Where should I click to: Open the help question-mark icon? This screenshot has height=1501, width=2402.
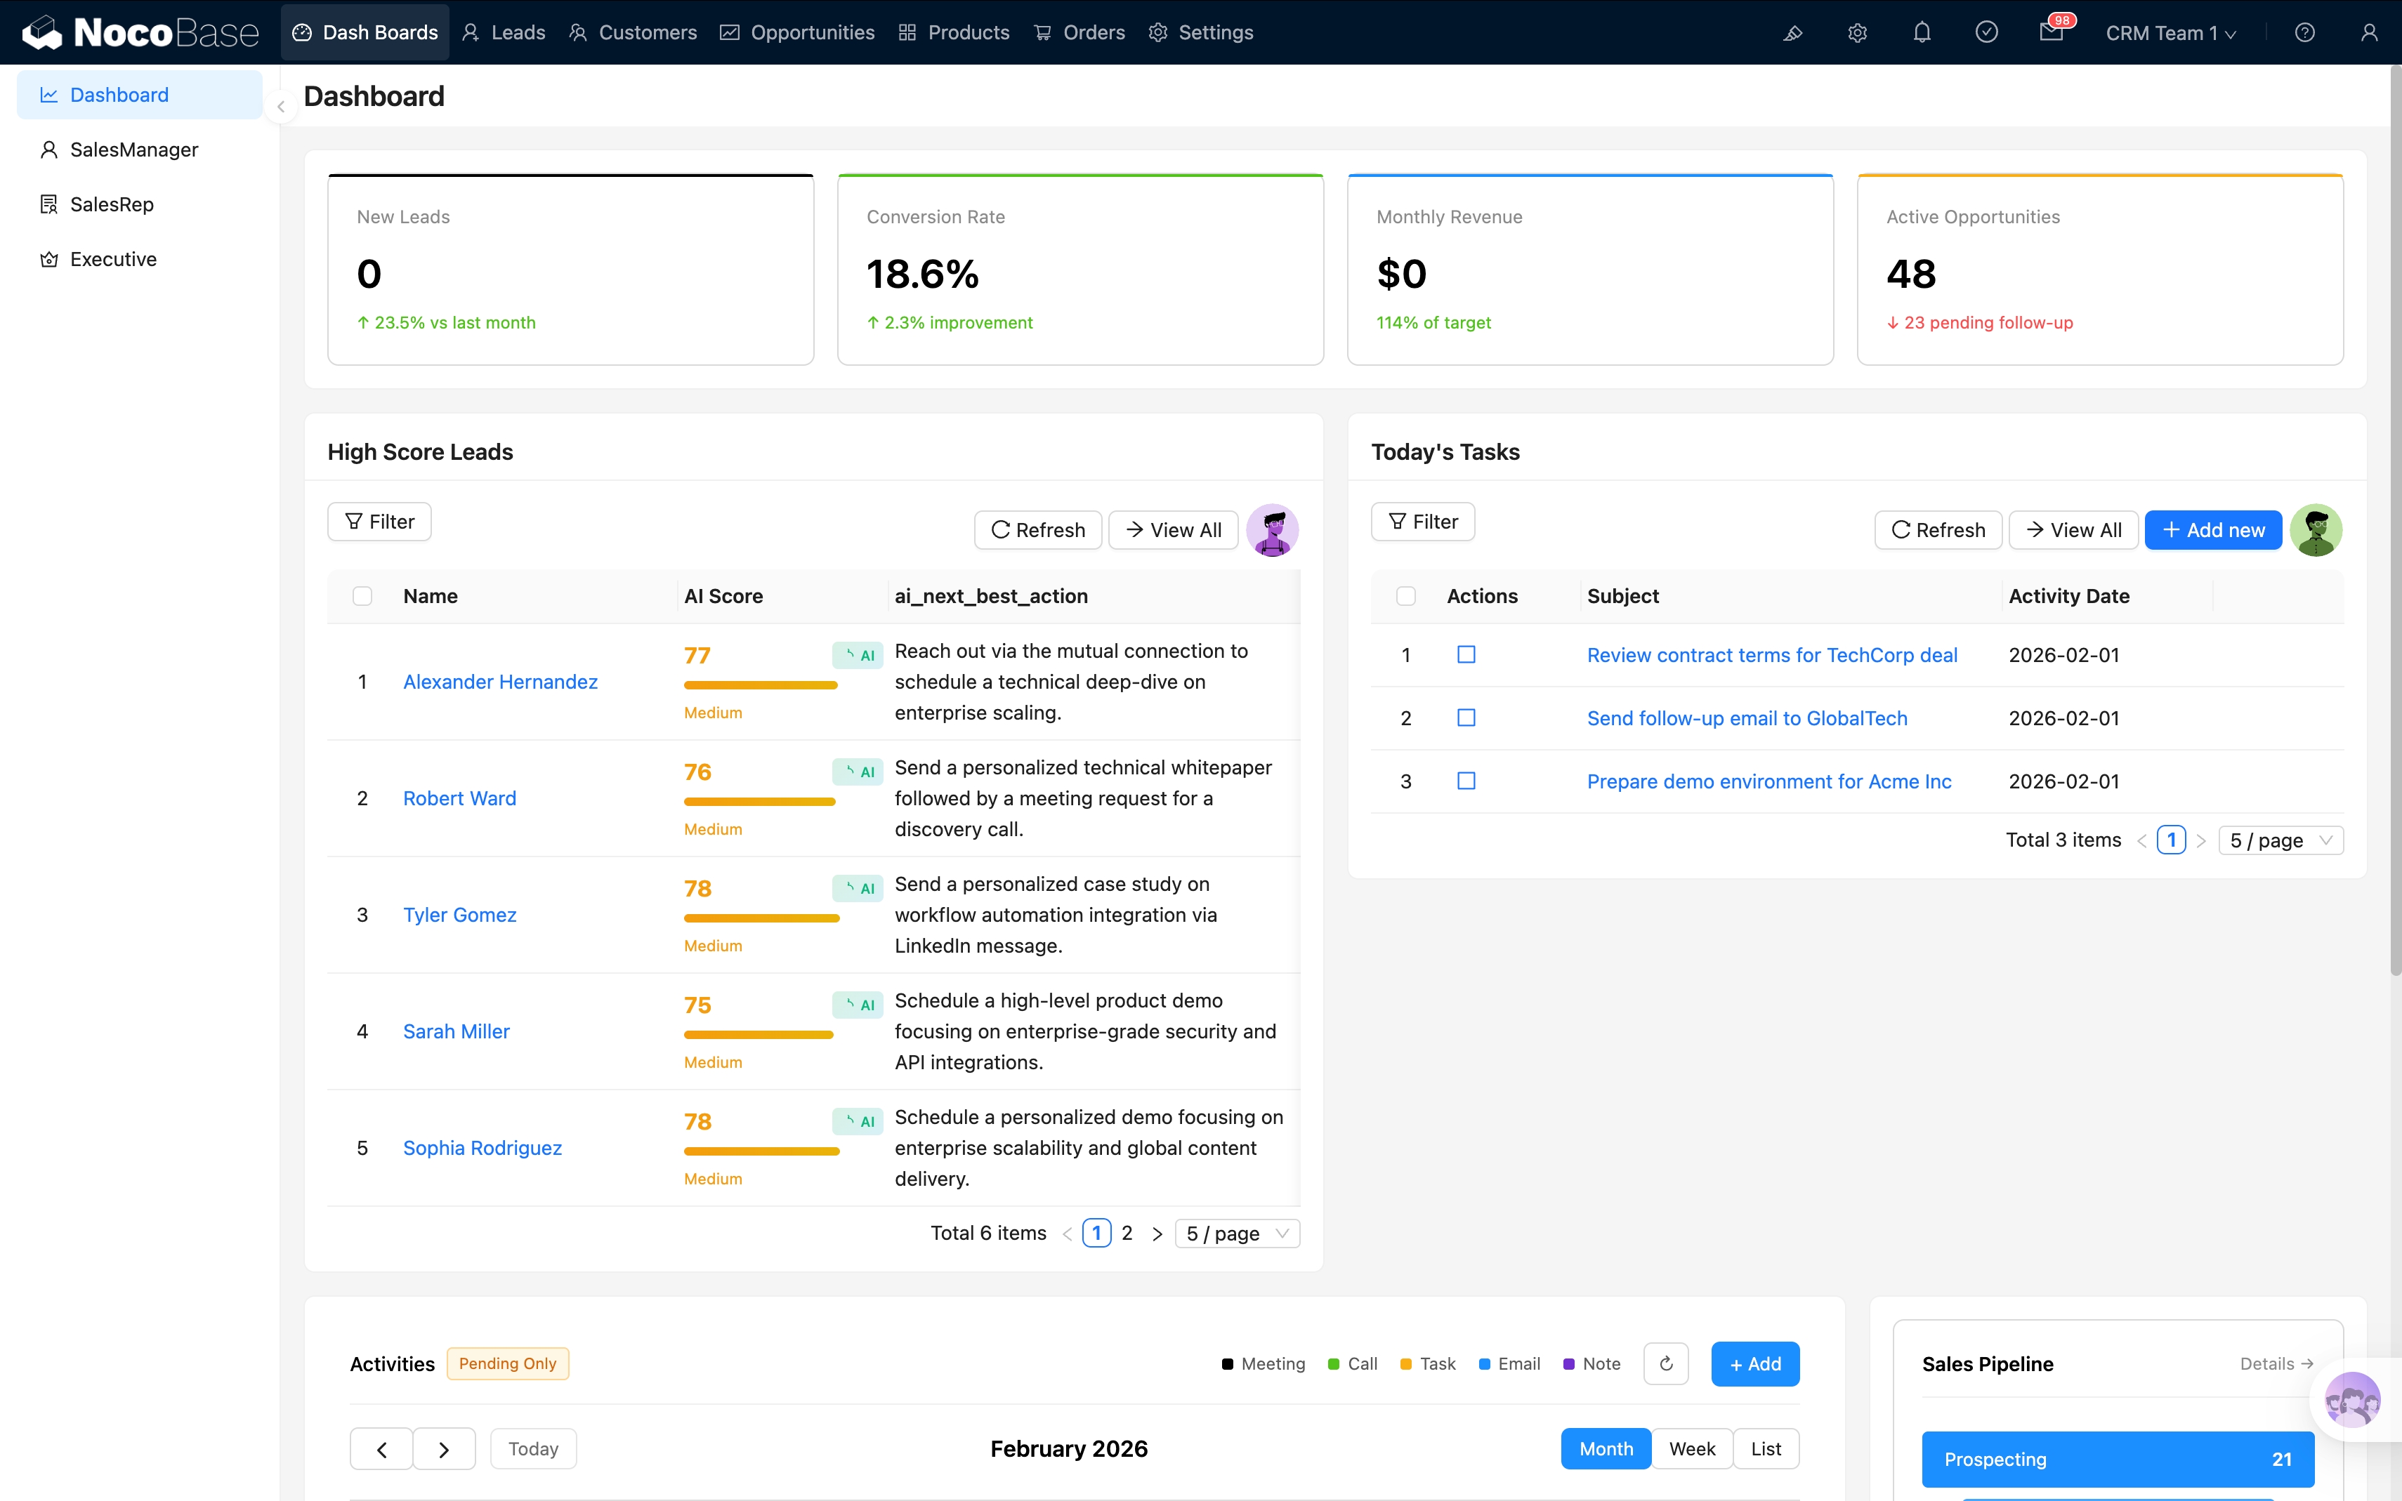(2304, 32)
